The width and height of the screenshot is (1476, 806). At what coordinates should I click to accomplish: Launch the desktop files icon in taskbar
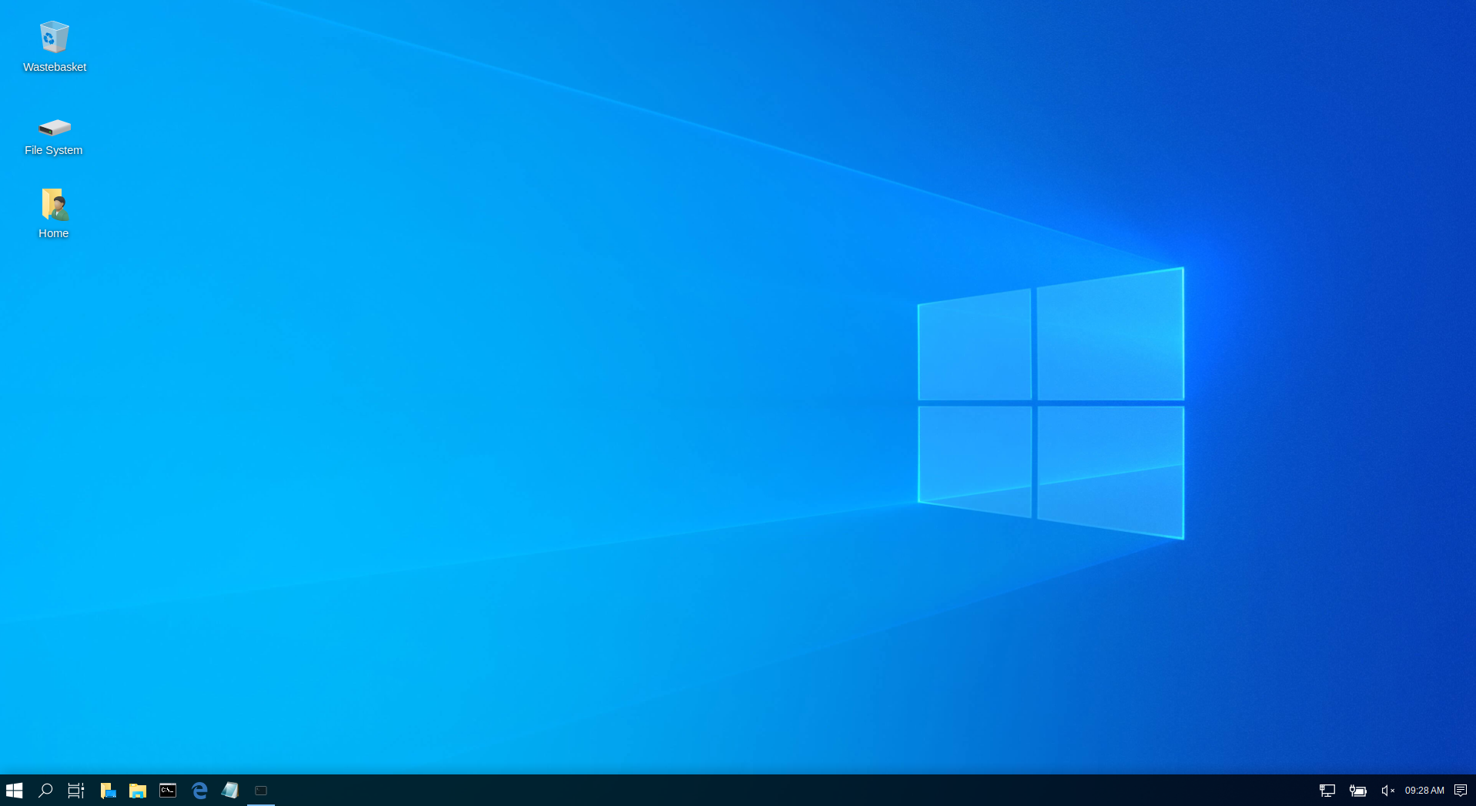click(108, 791)
